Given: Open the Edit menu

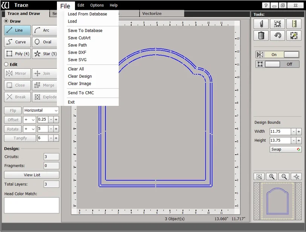Looking at the screenshot, I should pos(81,5).
